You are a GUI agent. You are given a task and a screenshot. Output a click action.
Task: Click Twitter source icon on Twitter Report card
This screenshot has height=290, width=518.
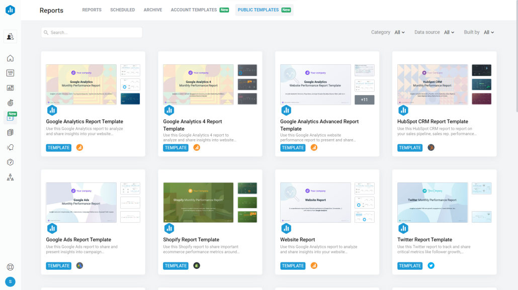coord(431,265)
